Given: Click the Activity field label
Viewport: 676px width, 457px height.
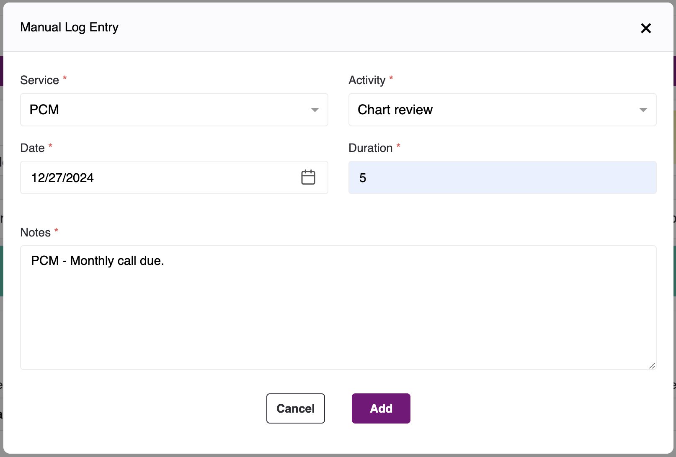Looking at the screenshot, I should point(367,80).
